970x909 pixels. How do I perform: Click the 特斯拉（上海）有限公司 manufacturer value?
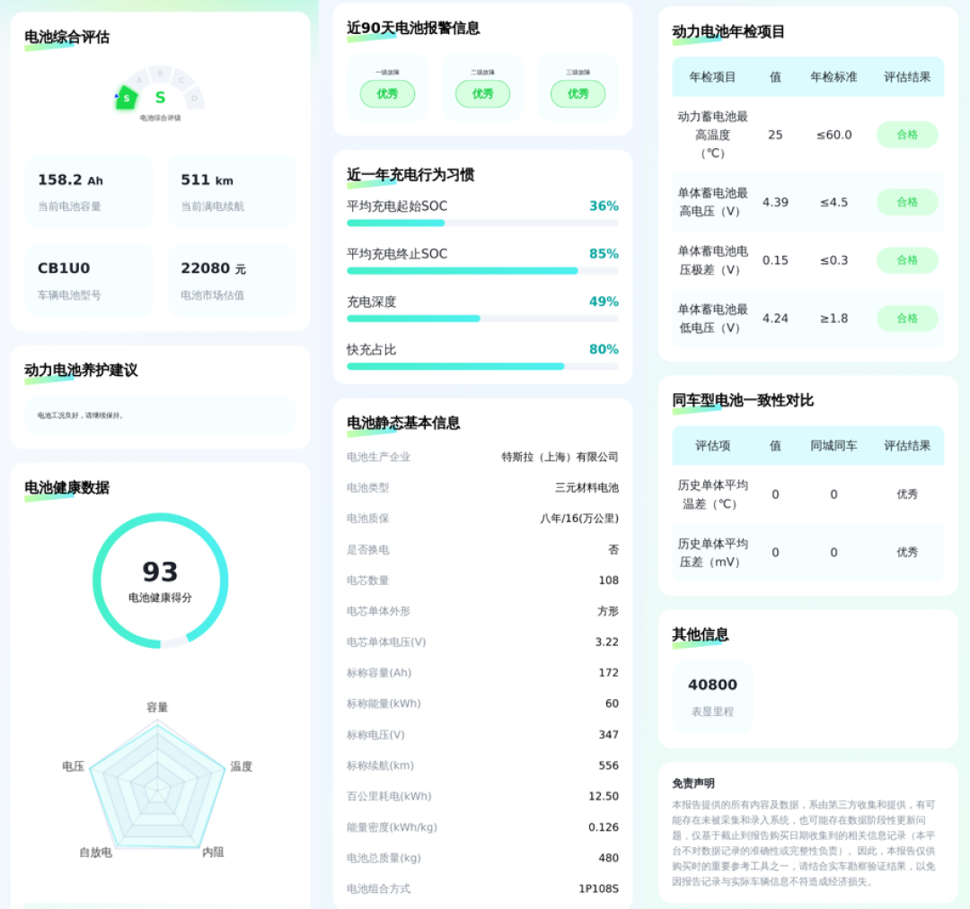click(560, 458)
